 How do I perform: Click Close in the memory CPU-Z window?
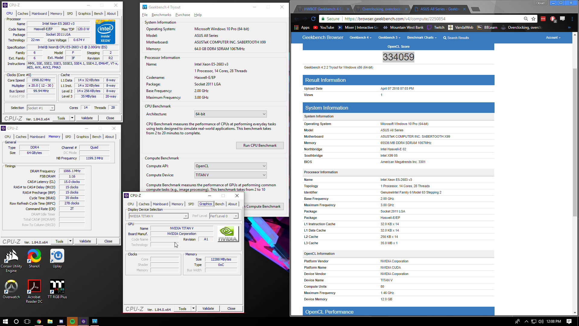(108, 241)
